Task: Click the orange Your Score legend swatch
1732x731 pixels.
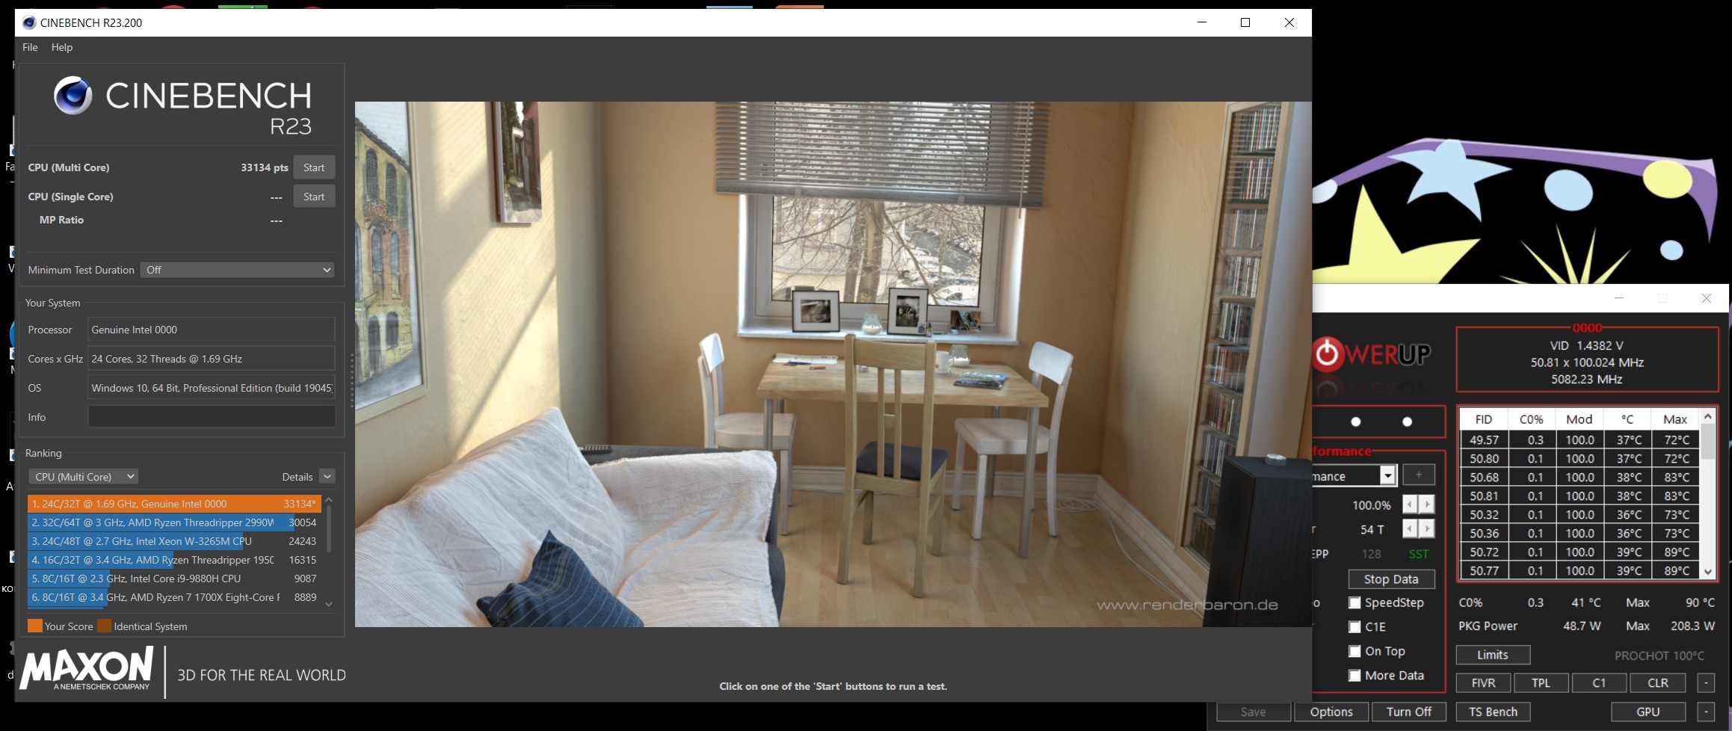Action: [x=35, y=626]
